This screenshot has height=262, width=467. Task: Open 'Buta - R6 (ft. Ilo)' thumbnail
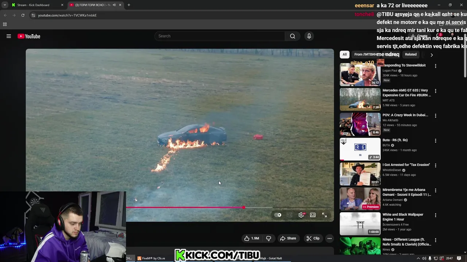pyautogui.click(x=360, y=149)
